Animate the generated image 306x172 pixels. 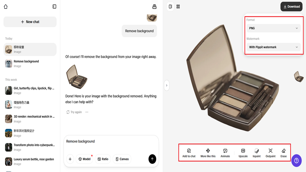pyautogui.click(x=225, y=153)
